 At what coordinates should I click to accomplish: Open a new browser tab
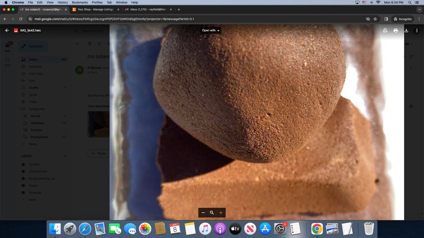pyautogui.click(x=179, y=10)
